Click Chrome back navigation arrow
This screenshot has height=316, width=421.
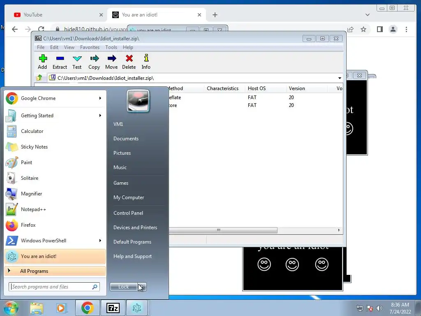coord(15,29)
